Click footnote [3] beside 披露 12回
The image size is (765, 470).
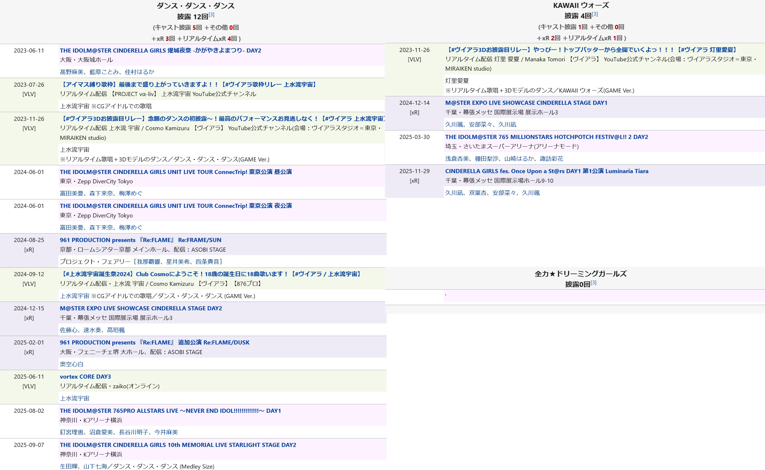pos(212,15)
